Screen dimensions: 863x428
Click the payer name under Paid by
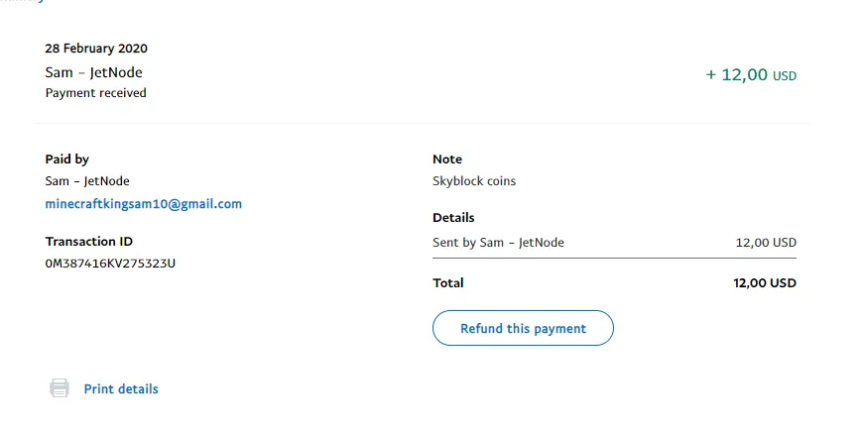click(x=87, y=181)
